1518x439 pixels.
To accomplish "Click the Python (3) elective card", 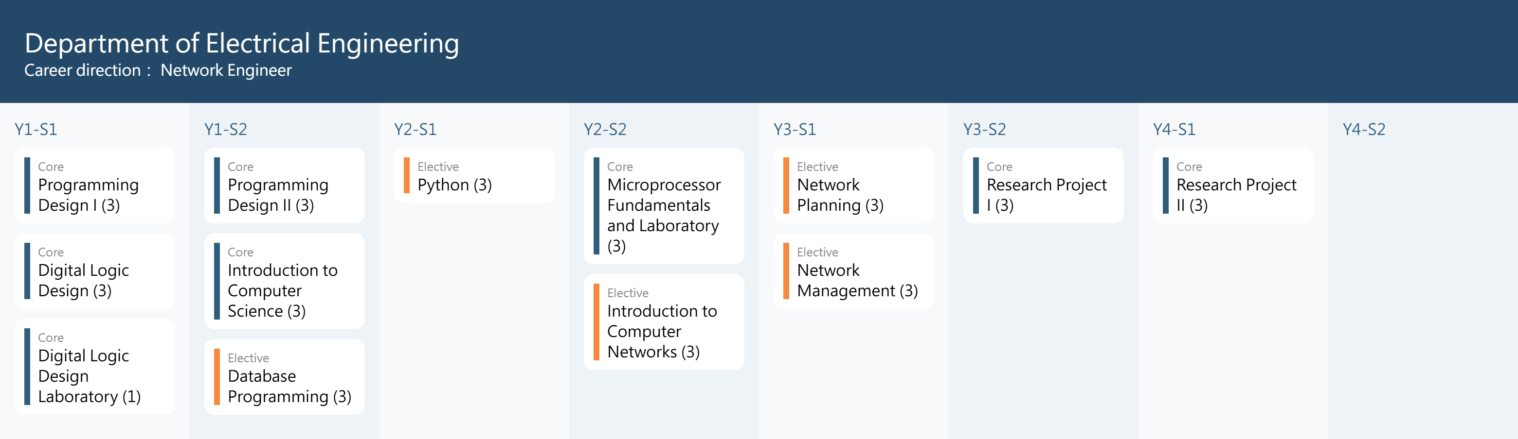I will (474, 176).
